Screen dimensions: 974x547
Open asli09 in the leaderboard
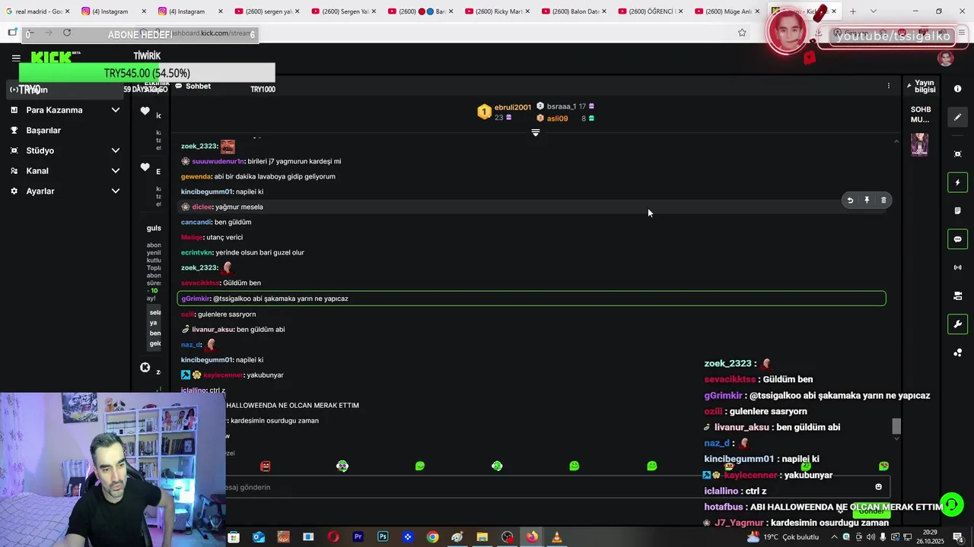557,119
